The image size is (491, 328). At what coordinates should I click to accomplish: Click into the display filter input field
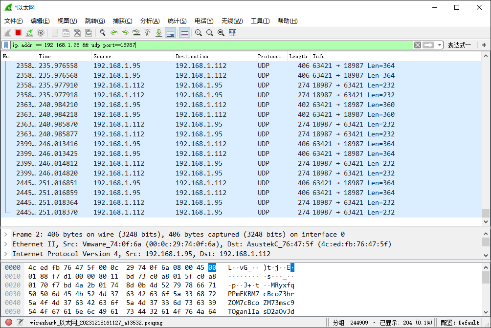[212, 45]
